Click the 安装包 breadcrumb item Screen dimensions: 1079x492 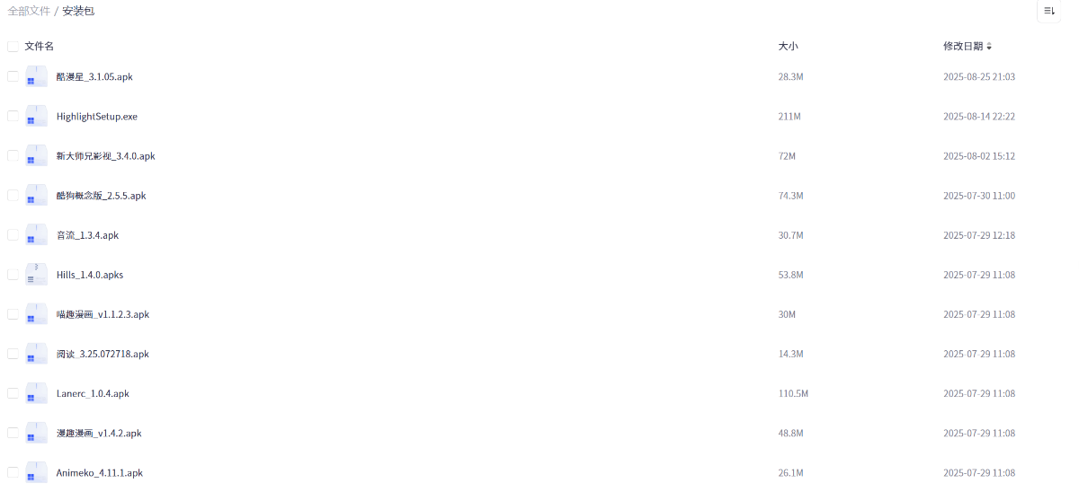point(78,11)
